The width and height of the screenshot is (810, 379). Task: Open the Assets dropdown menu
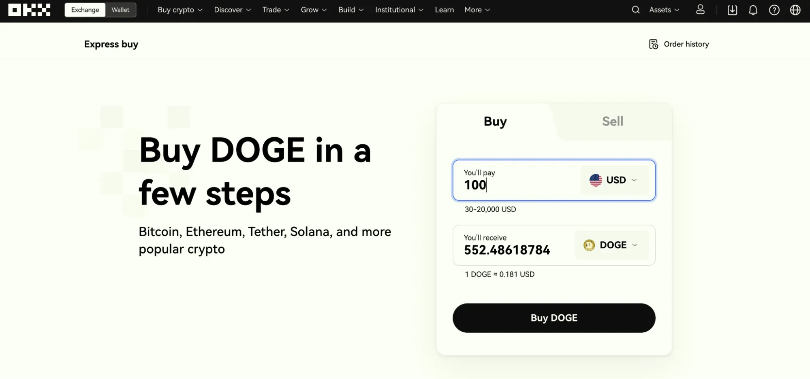(x=664, y=10)
